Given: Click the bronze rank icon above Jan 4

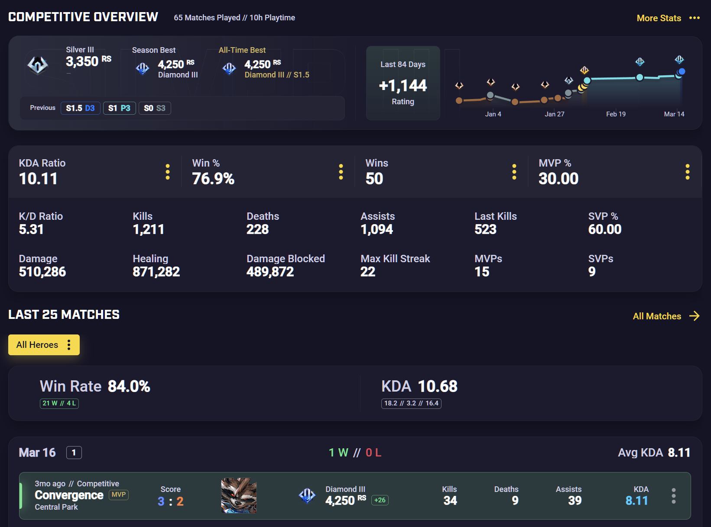Looking at the screenshot, I should coord(490,82).
